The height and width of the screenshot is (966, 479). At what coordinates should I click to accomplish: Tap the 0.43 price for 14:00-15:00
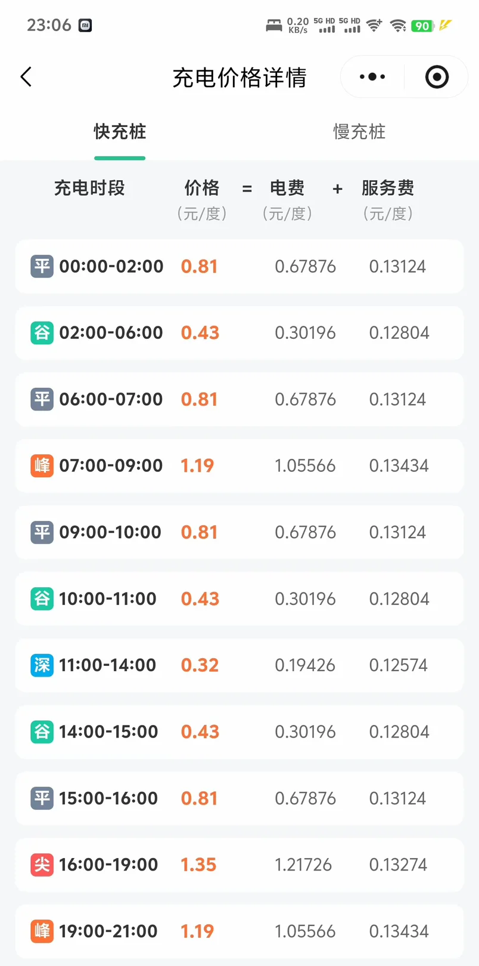[x=200, y=732]
